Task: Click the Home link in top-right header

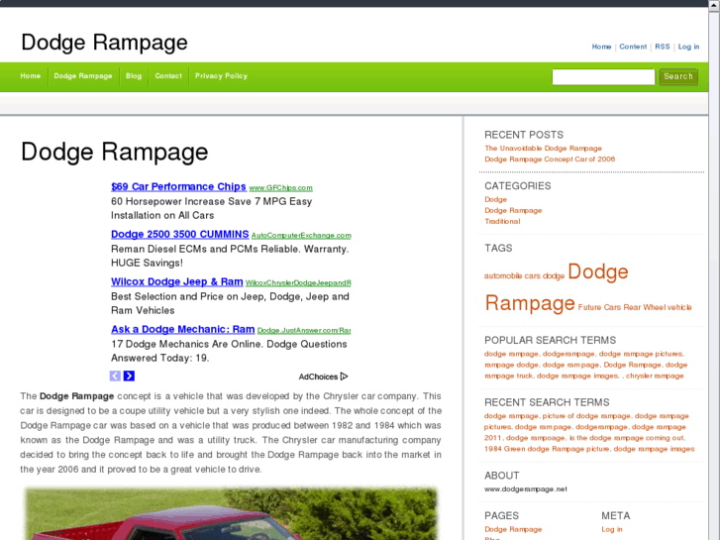Action: [601, 47]
